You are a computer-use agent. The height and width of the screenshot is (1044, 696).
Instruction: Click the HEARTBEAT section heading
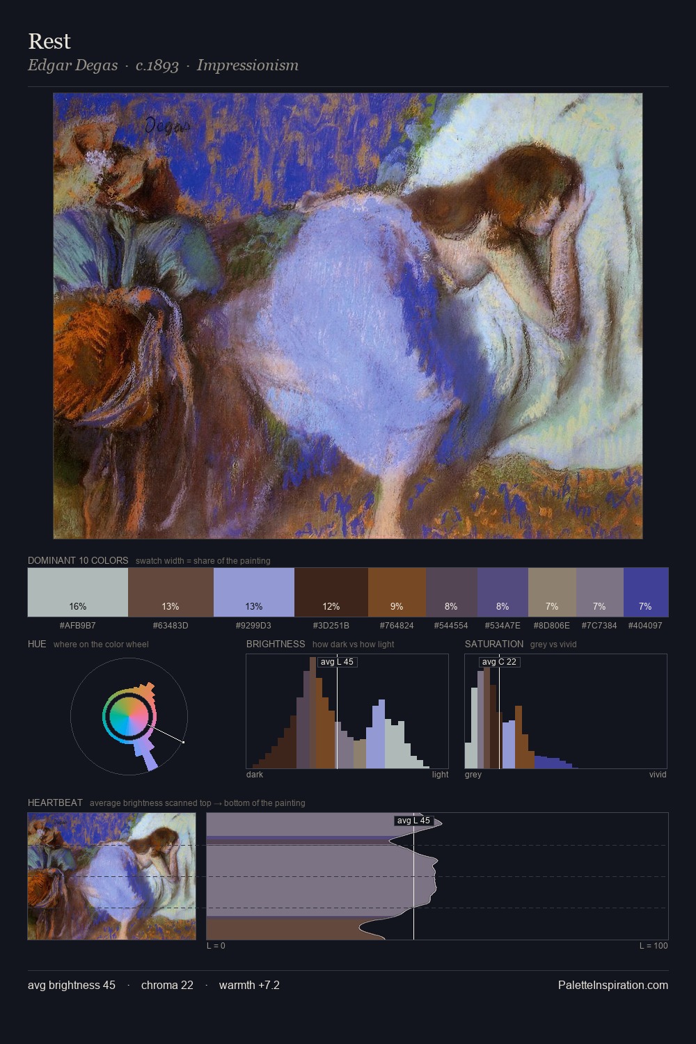point(55,802)
